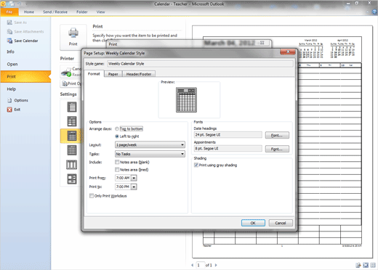Select the second style icon in Settings list
Image resolution: width=378 pixels, height=270 pixels.
pos(72,121)
